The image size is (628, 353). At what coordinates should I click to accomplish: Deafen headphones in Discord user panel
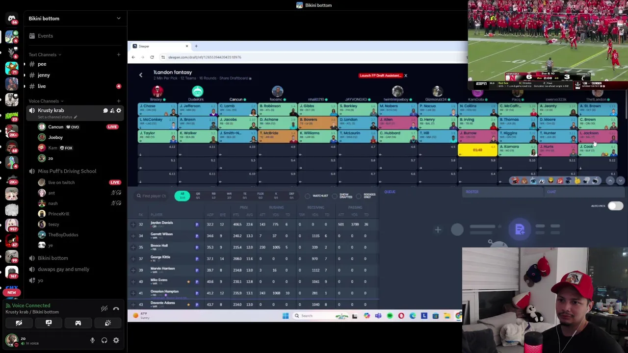[104, 340]
